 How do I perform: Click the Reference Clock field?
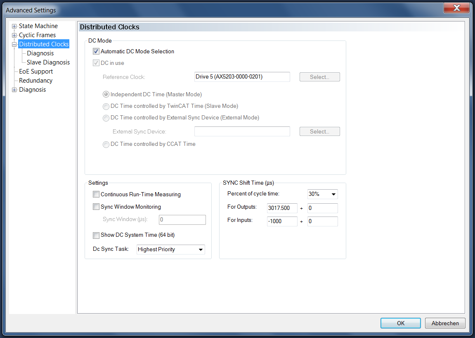point(242,77)
